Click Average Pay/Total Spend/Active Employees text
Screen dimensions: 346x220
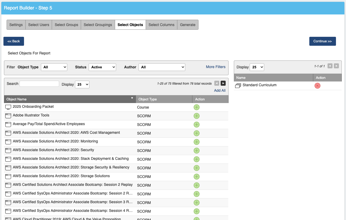[49, 124]
